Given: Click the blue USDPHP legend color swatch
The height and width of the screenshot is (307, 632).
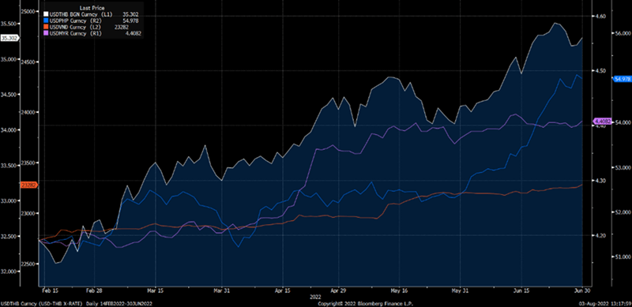Looking at the screenshot, I should coord(46,21).
